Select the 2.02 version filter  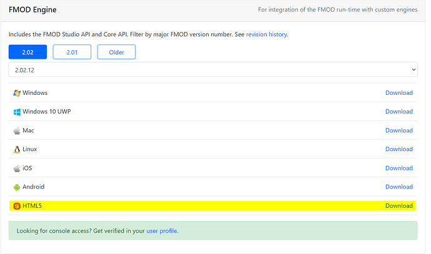coord(27,52)
